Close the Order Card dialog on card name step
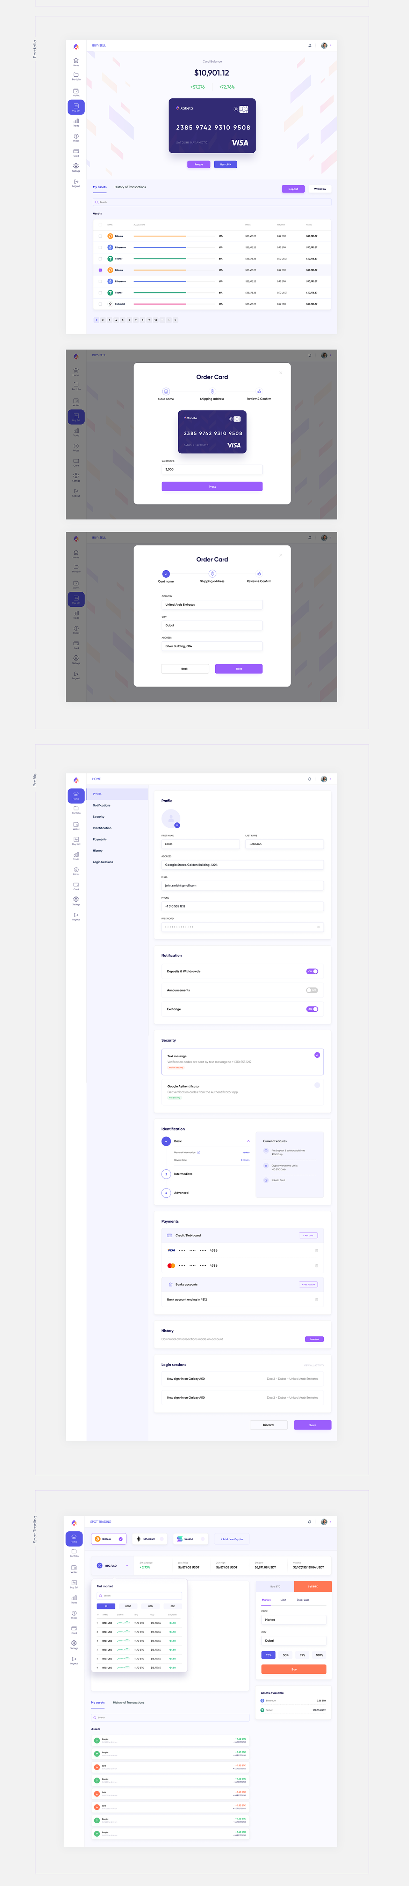This screenshot has height=1886, width=409. click(281, 373)
